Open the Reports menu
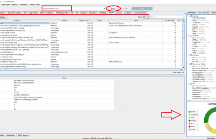Viewport: 216px width, 139px height. [x=15, y=4]
